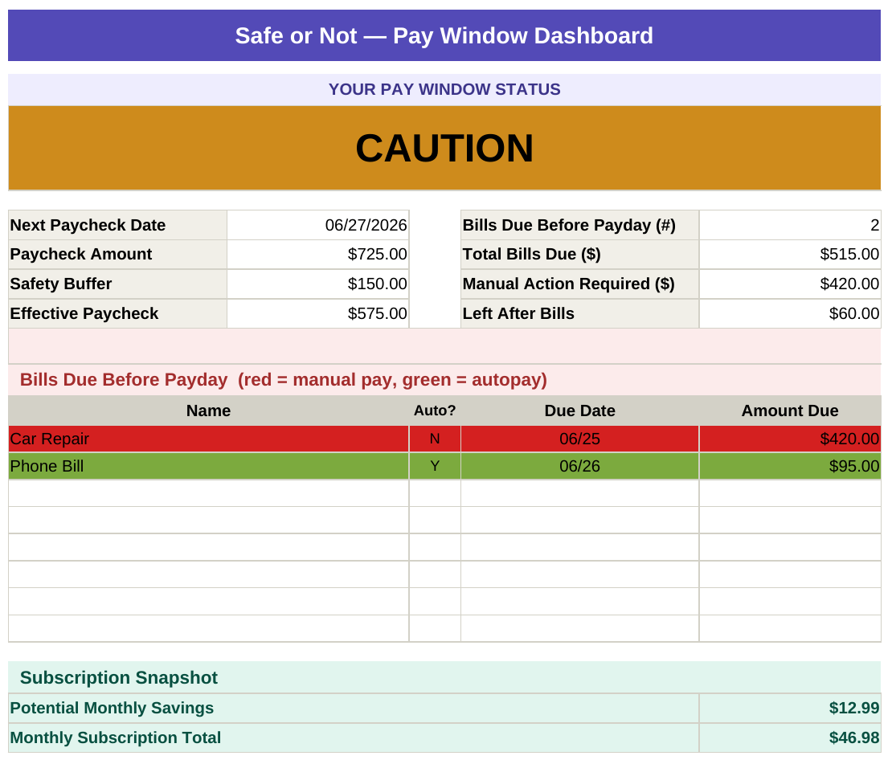Click the 'Next Paycheck Date' label

click(118, 225)
